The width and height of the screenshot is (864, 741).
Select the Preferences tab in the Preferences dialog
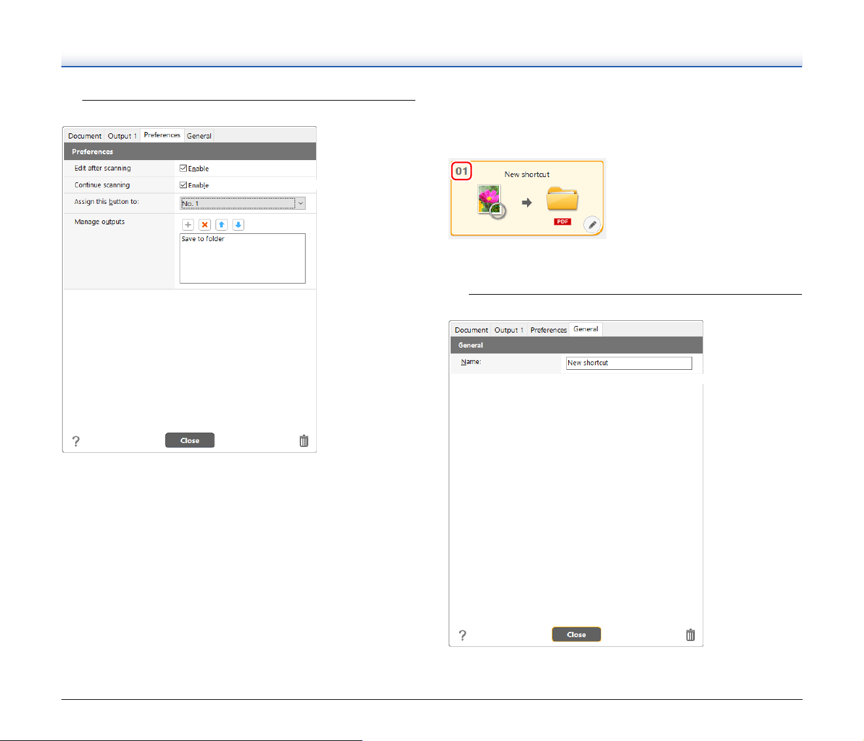tap(162, 135)
